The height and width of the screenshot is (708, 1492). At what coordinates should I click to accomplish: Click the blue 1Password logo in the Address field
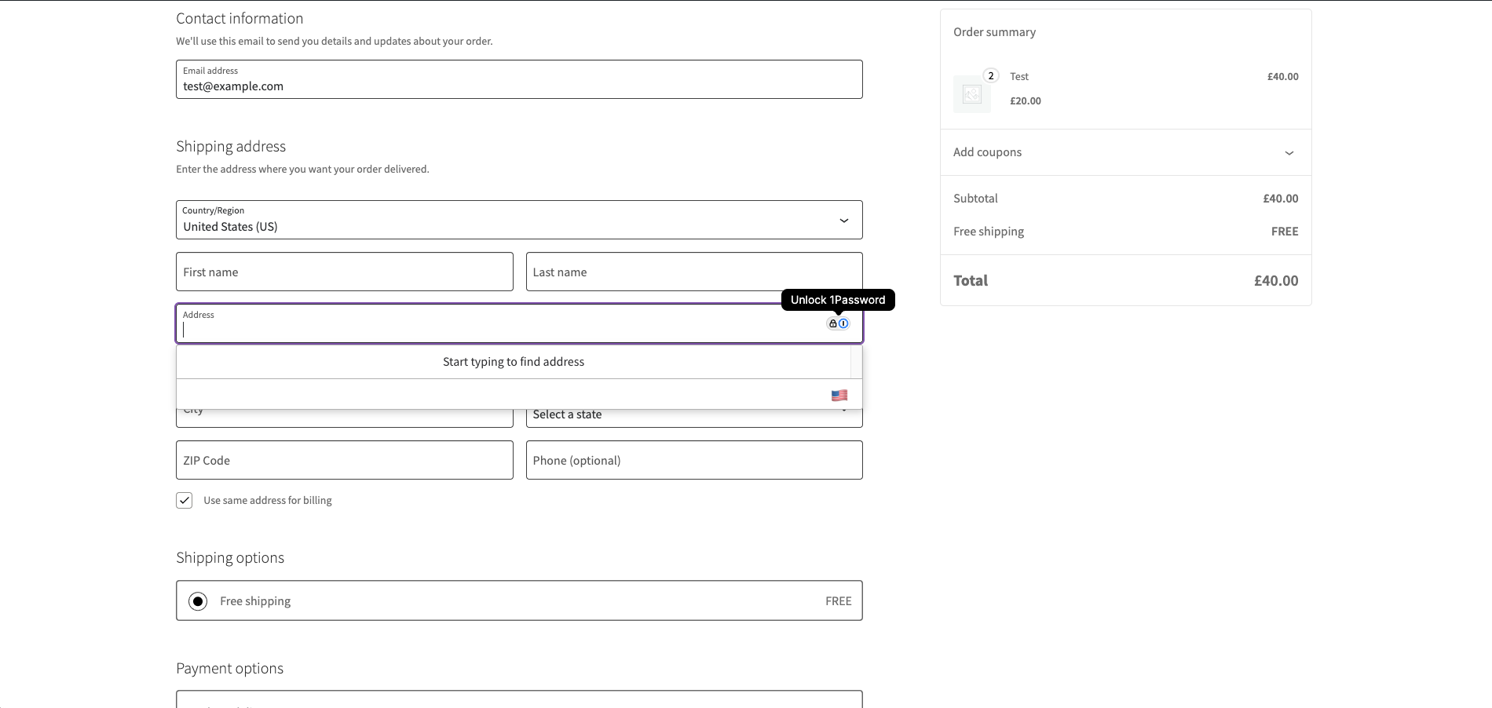845,323
